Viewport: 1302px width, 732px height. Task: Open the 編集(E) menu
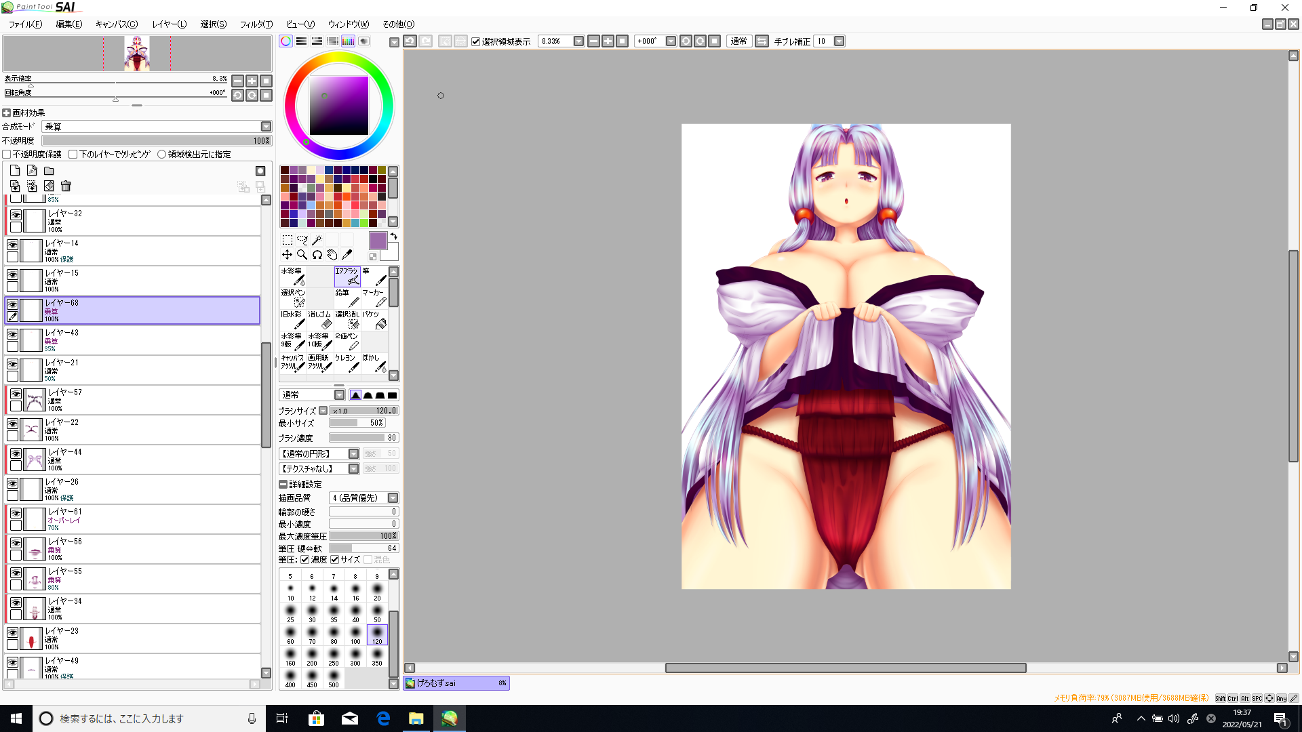pyautogui.click(x=69, y=24)
